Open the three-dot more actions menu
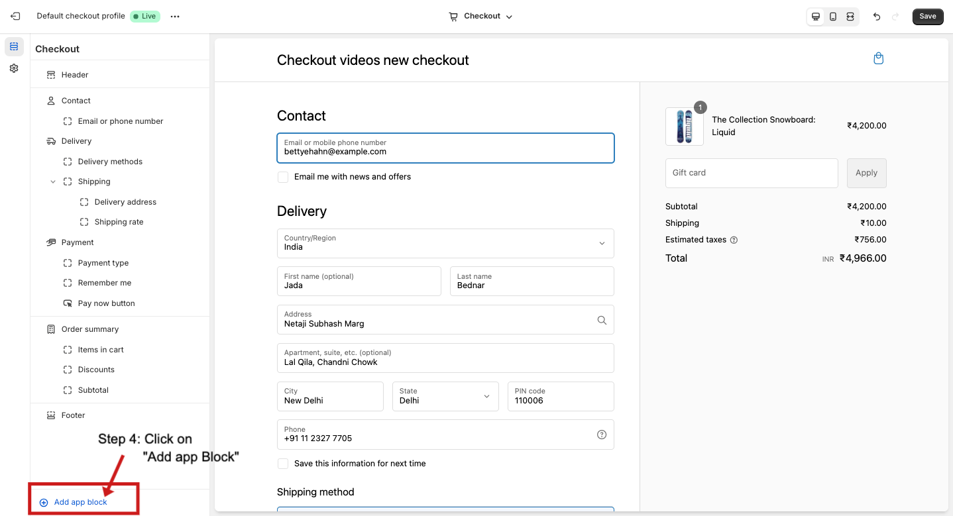The height and width of the screenshot is (516, 953). click(x=175, y=17)
